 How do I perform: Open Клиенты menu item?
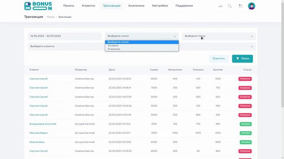click(x=88, y=6)
